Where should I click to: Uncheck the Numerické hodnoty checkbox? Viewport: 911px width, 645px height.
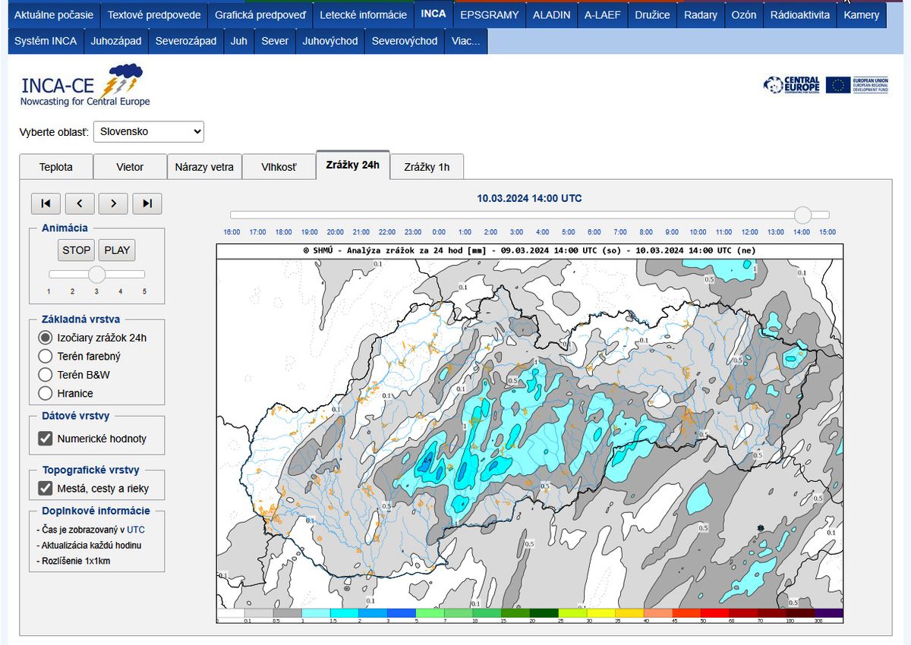[46, 439]
